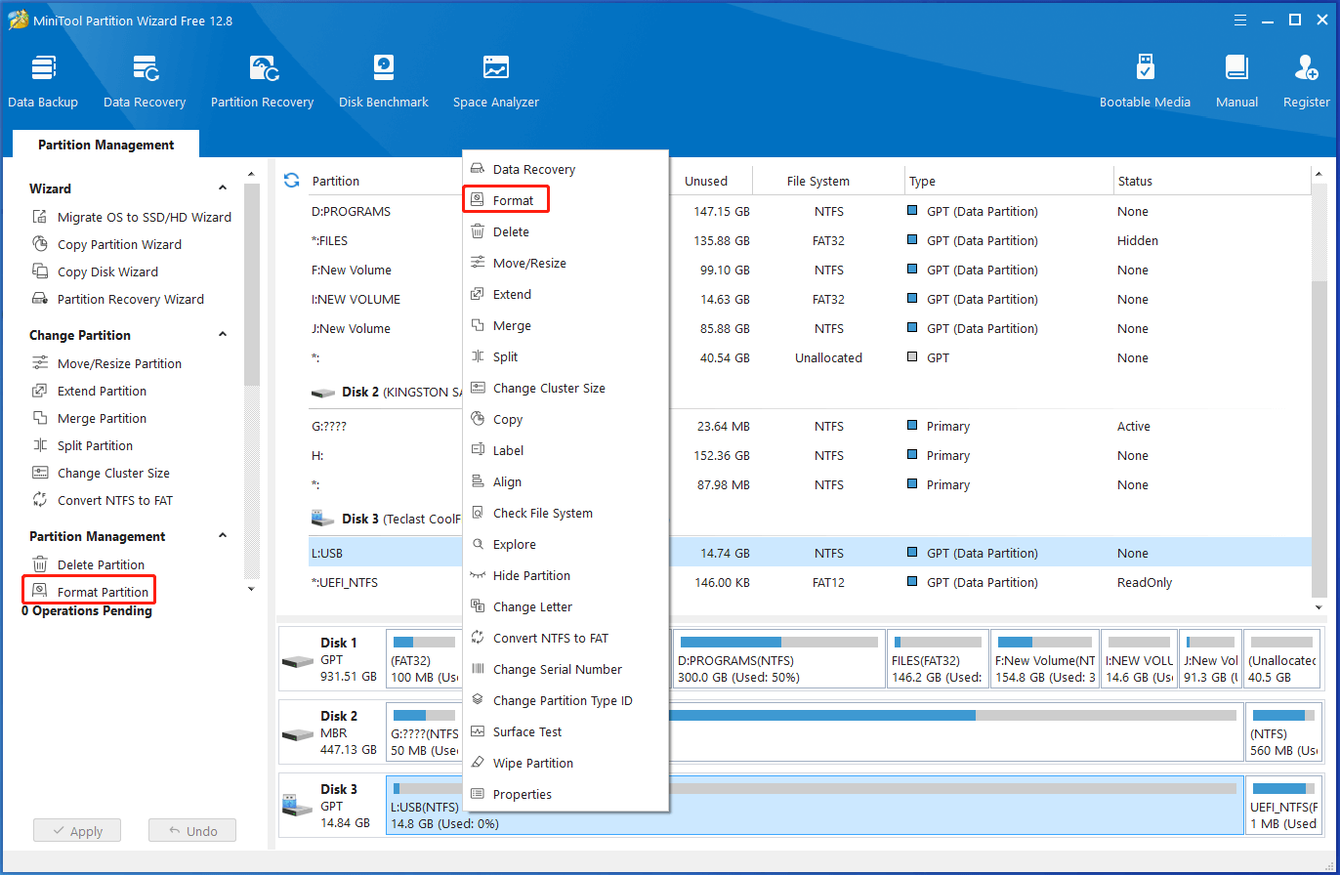
Task: Select the I:NEW VOLUME partition row
Action: 811,299
